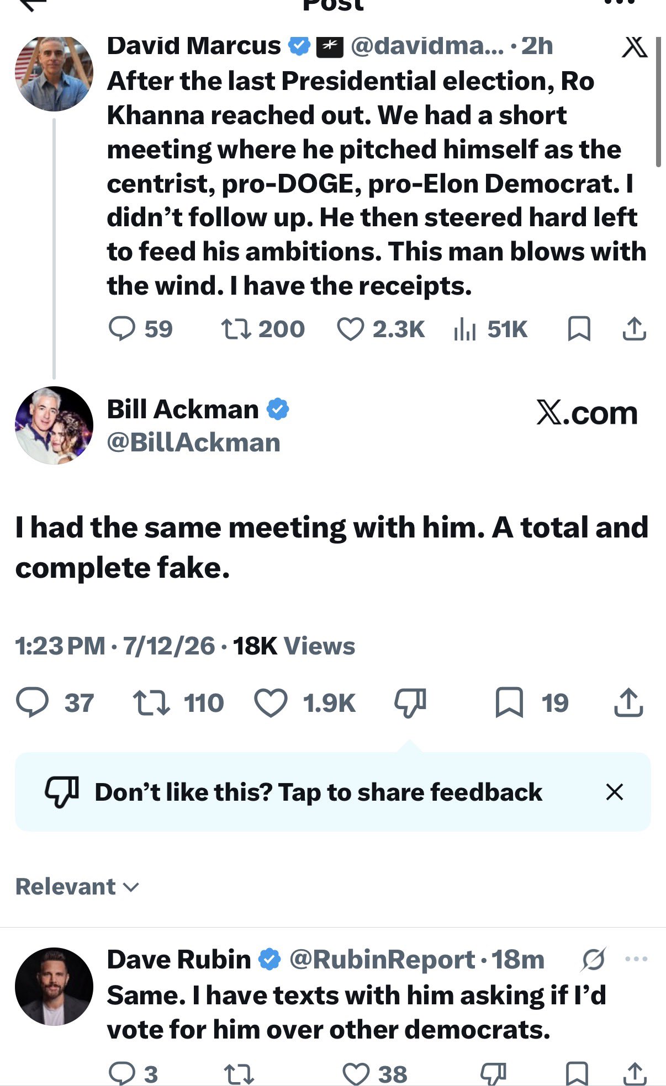The width and height of the screenshot is (666, 1086).
Task: Like David Marcus's post showing 2.3K likes
Action: coord(351,329)
